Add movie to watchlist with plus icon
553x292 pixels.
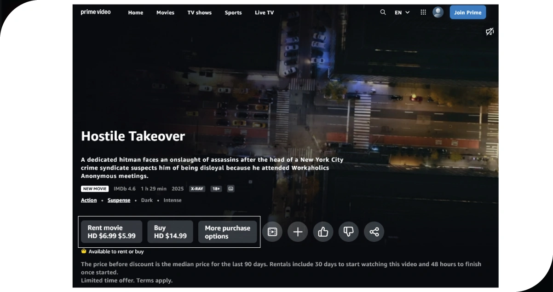pyautogui.click(x=298, y=232)
